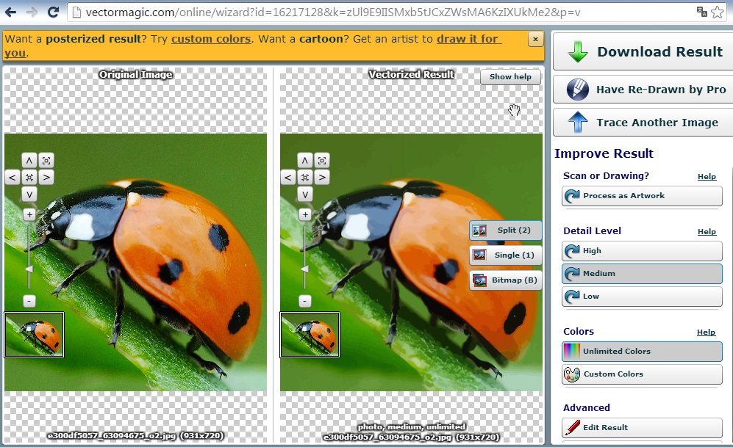Zoom in with plus on Original Image
Image resolution: width=733 pixels, height=447 pixels.
tap(29, 214)
